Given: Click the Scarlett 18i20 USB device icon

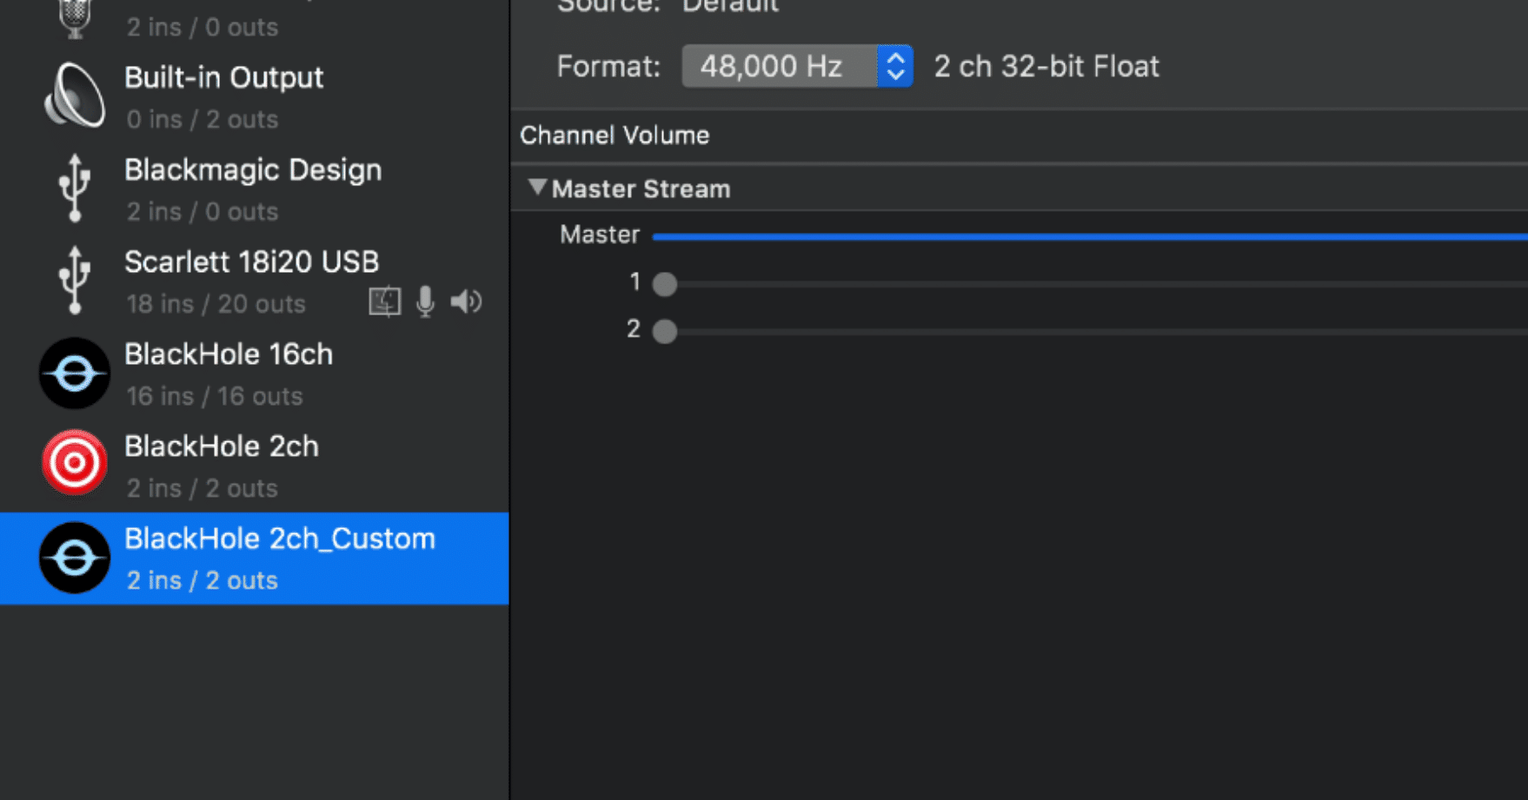Looking at the screenshot, I should (x=75, y=280).
